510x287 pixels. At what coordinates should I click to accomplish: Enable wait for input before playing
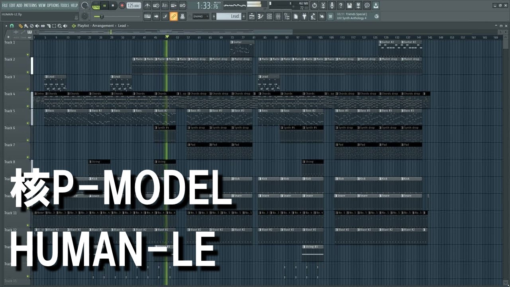[x=156, y=6]
